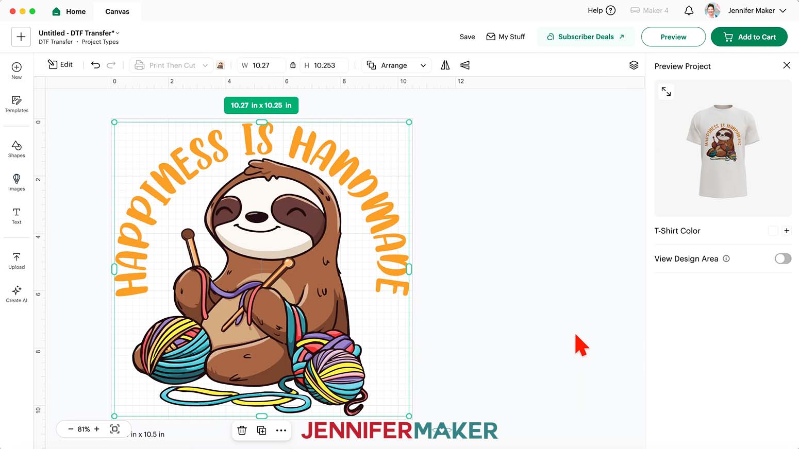Zoom out with minus button
The height and width of the screenshot is (449, 799).
coord(71,429)
